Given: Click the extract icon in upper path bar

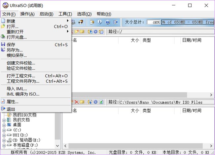Looking at the screenshot, I should pyautogui.click(x=90, y=32).
